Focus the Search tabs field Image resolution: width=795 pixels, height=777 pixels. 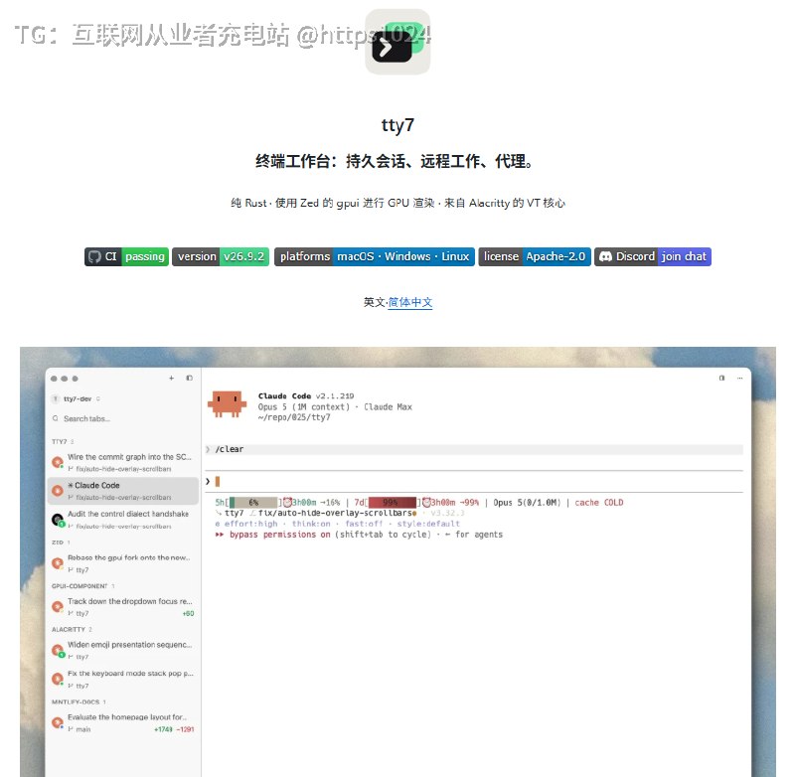coord(123,418)
